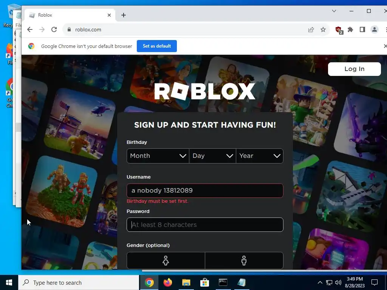Select the male gender option
The width and height of the screenshot is (387, 290).
tap(244, 261)
